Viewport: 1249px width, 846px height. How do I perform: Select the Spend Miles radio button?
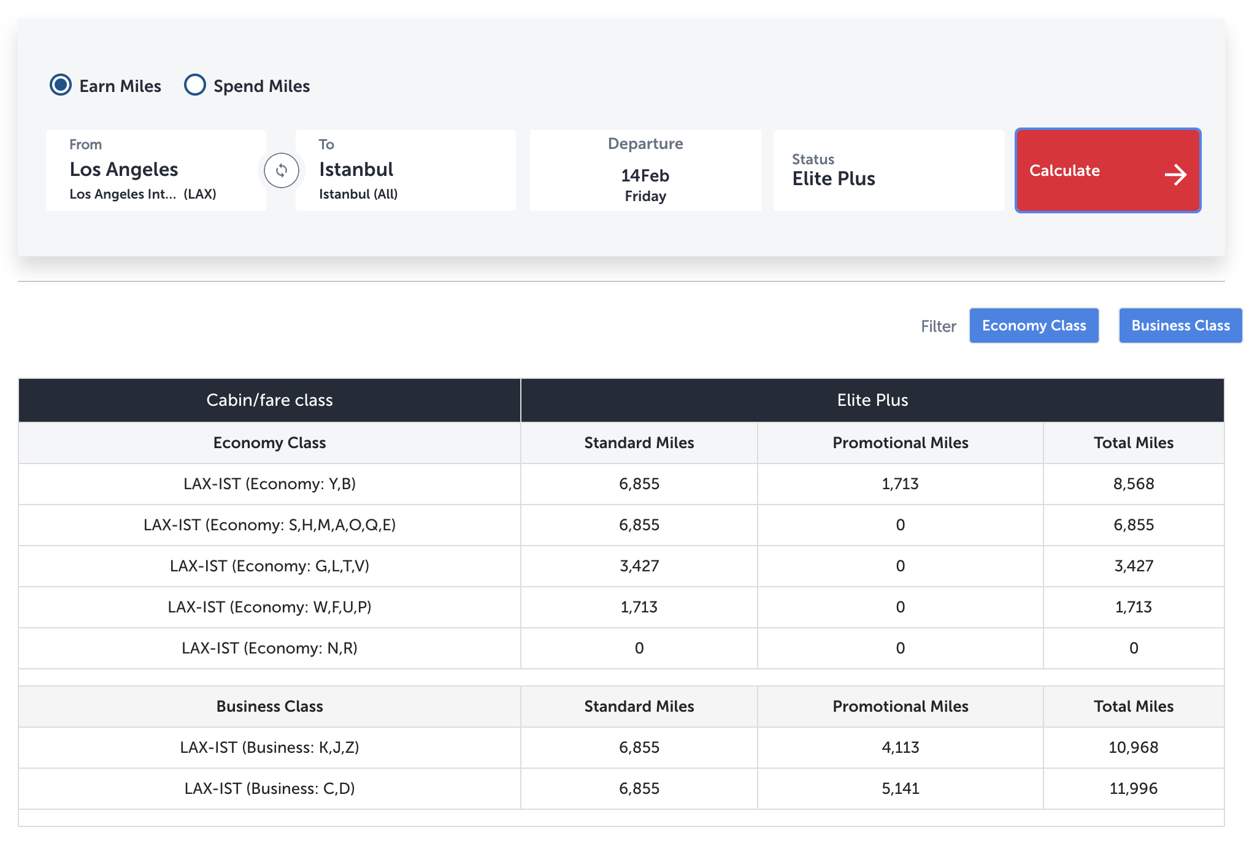pos(195,85)
